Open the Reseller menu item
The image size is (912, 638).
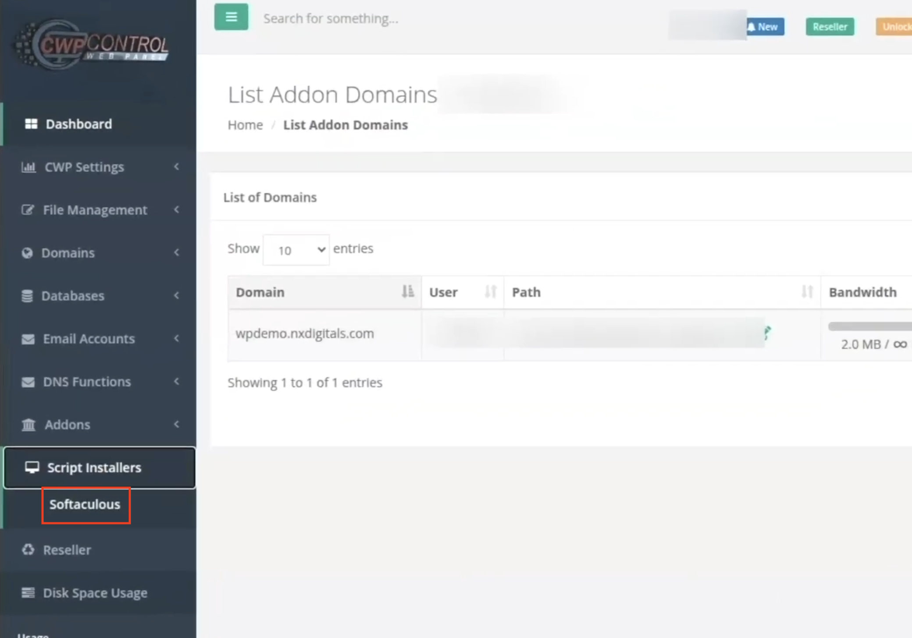click(98, 549)
